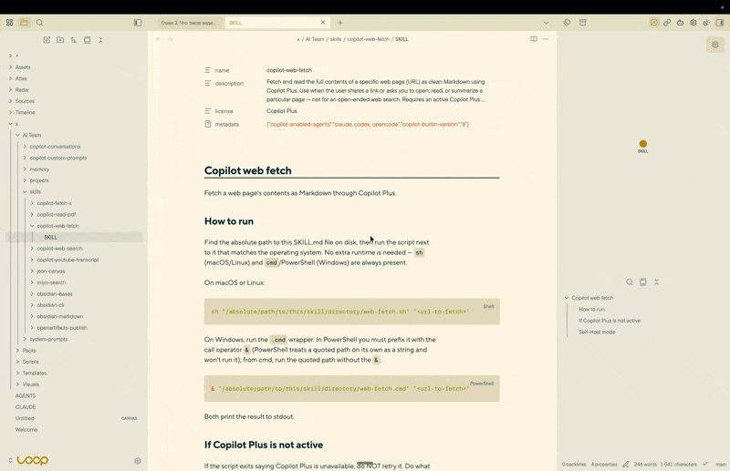The width and height of the screenshot is (730, 471).
Task: Open the search pane magnifier in left sidebar
Action: 39,22
